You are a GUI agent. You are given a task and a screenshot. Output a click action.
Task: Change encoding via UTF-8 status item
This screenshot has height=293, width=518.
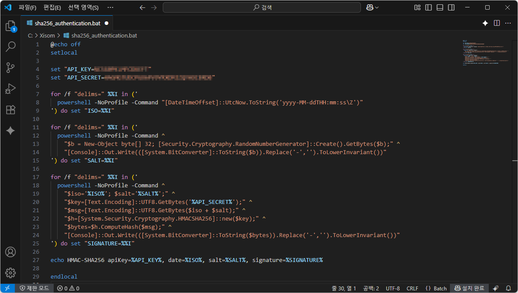[393, 288]
